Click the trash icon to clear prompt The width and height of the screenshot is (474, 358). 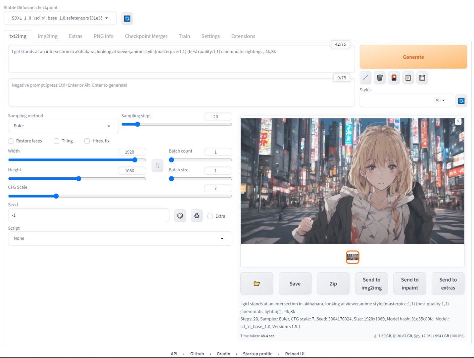coord(380,78)
